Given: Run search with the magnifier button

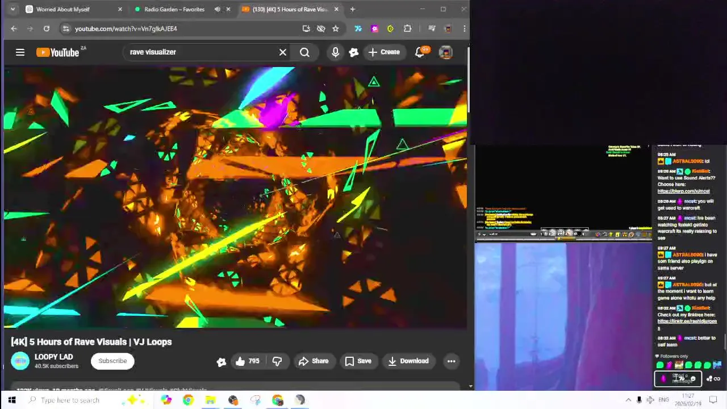Looking at the screenshot, I should [x=305, y=52].
